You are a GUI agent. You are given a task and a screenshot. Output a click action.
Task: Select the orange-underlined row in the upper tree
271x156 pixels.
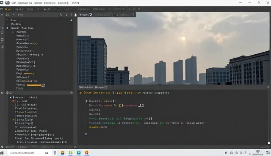[x=30, y=85]
